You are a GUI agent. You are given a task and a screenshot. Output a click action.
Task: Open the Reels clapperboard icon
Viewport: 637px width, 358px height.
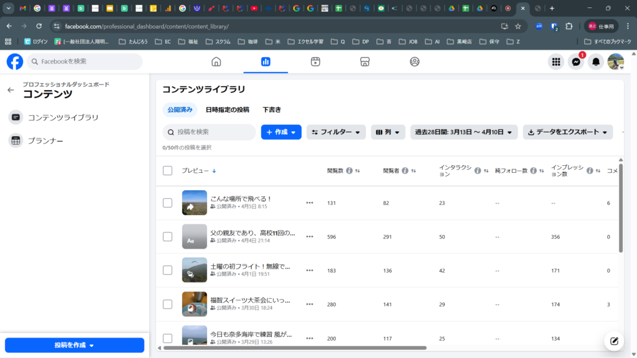pos(315,62)
